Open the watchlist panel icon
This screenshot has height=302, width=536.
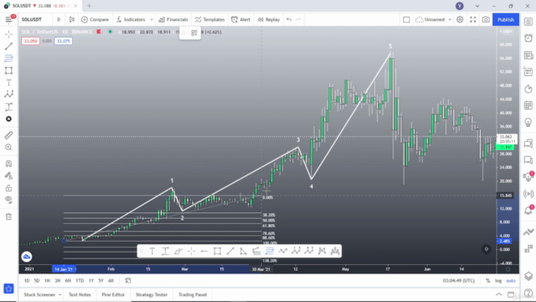[x=528, y=22]
